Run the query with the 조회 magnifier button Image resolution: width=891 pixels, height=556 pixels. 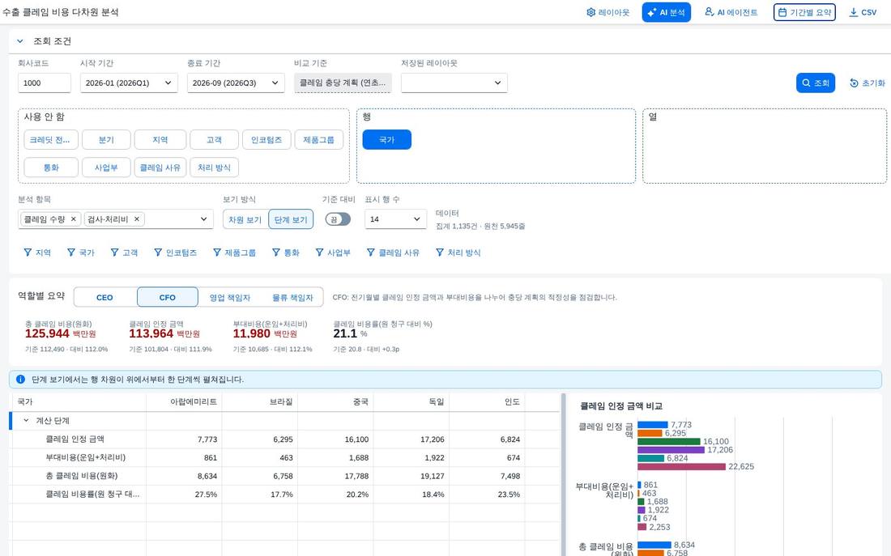coord(816,83)
